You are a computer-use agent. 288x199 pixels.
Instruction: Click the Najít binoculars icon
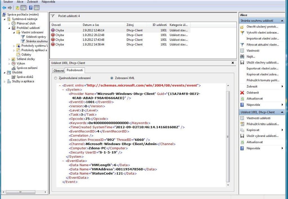242,56
